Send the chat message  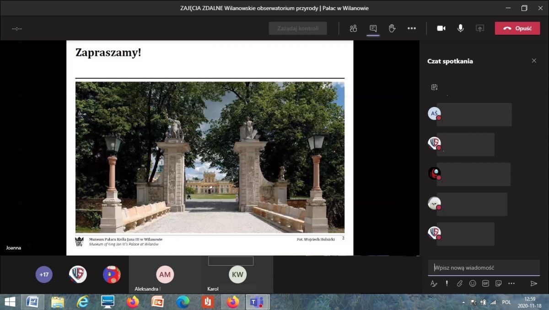tap(533, 283)
